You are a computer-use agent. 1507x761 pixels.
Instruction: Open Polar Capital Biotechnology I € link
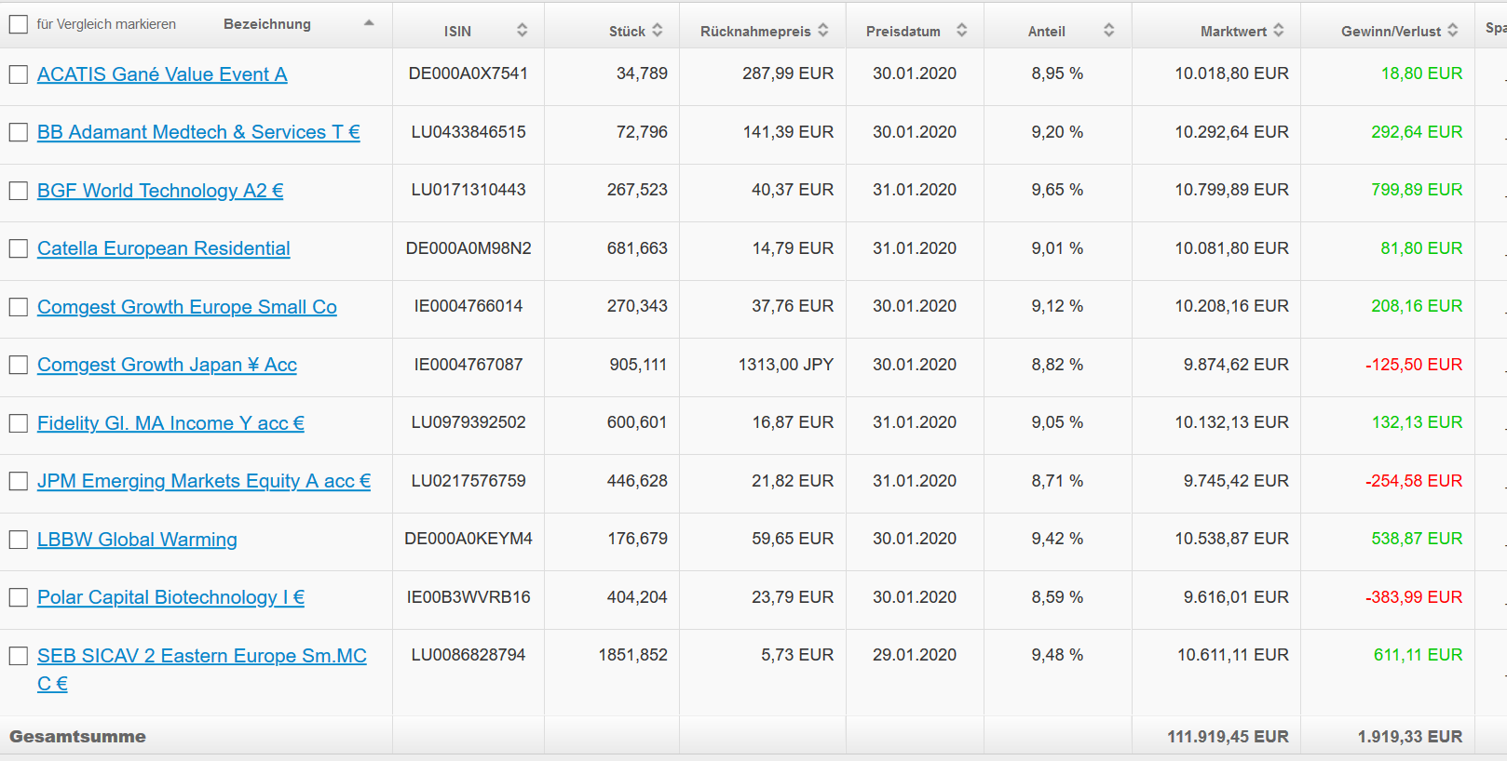[170, 597]
